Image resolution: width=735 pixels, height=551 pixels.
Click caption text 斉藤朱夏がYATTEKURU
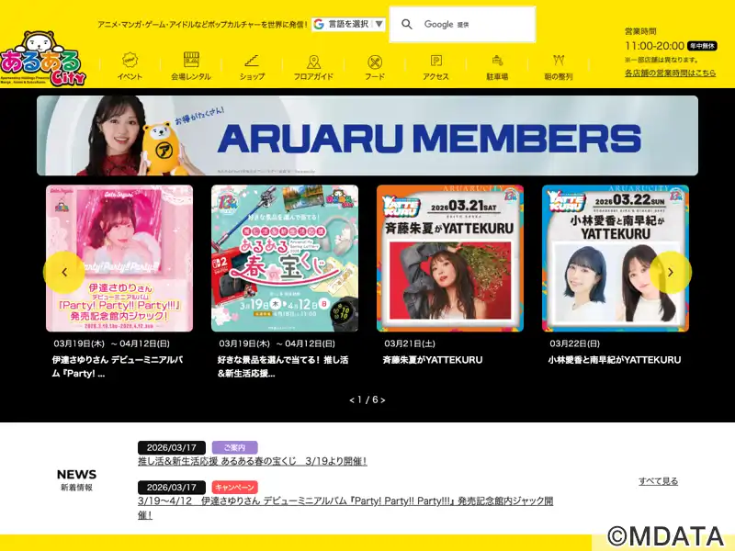coord(433,360)
